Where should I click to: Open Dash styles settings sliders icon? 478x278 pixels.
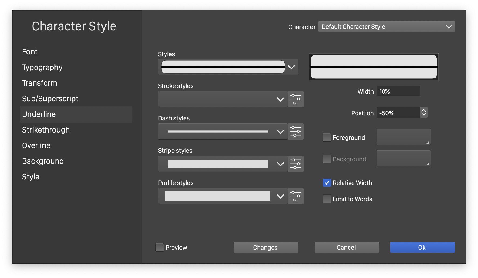295,131
